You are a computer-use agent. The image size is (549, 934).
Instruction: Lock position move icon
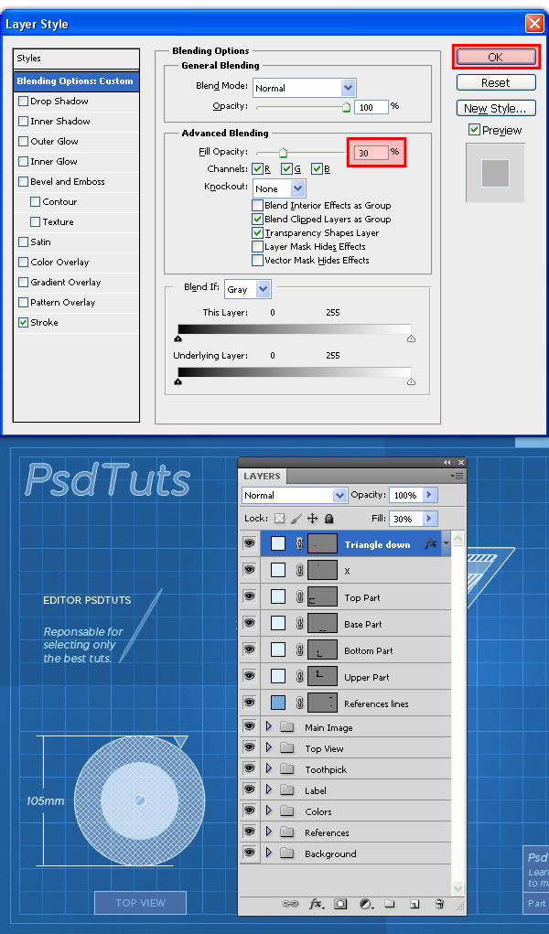[312, 518]
